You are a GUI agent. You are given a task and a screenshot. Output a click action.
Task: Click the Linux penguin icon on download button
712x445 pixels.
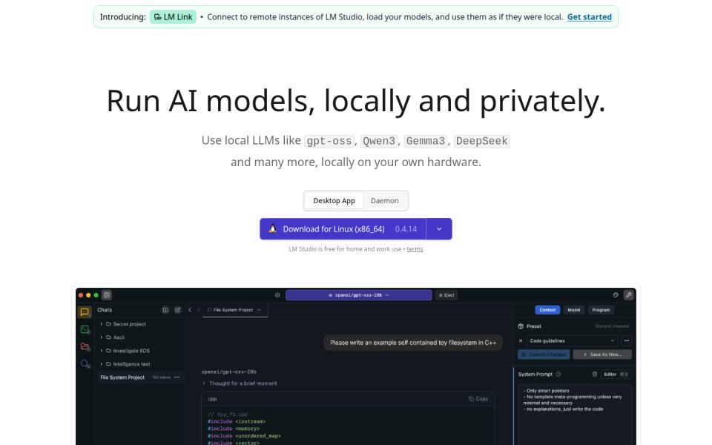click(272, 229)
